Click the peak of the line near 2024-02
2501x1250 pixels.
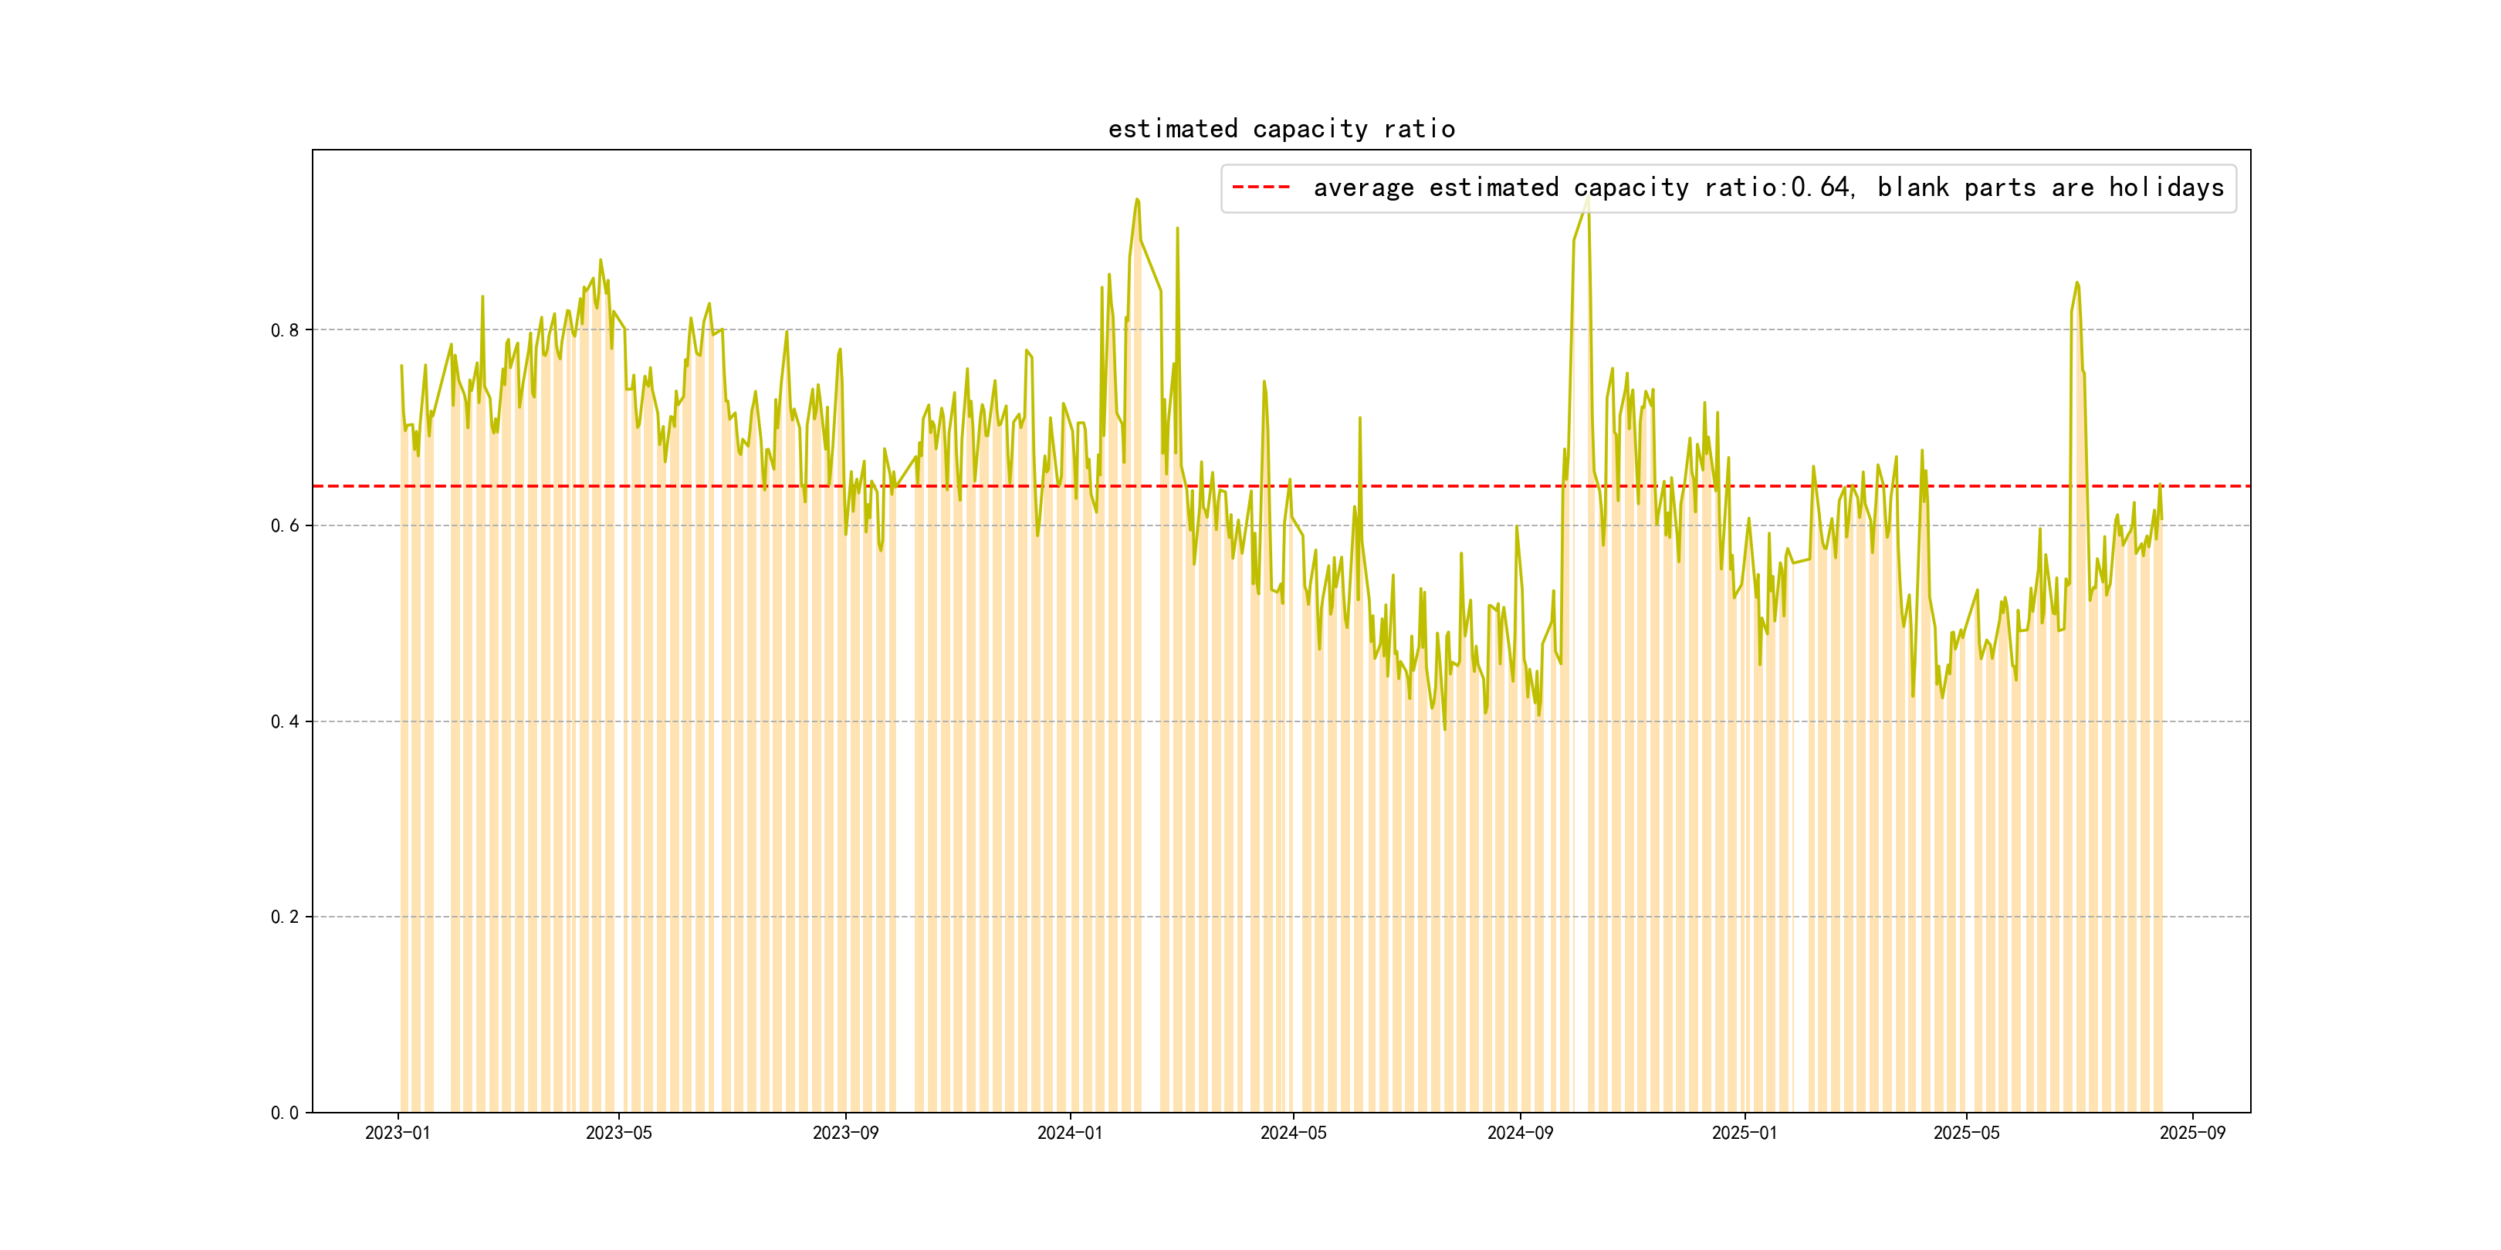click(x=1137, y=199)
